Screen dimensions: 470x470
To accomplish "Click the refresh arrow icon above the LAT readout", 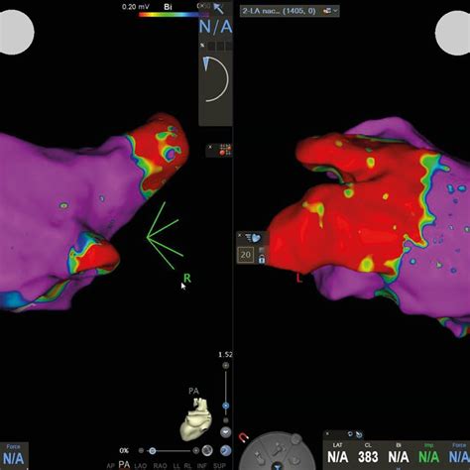I will click(x=350, y=434).
